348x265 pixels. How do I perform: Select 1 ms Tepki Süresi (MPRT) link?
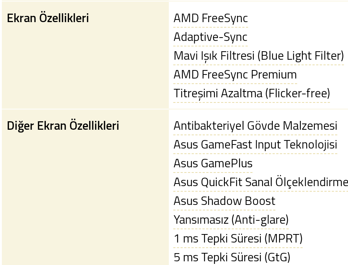pyautogui.click(x=238, y=238)
